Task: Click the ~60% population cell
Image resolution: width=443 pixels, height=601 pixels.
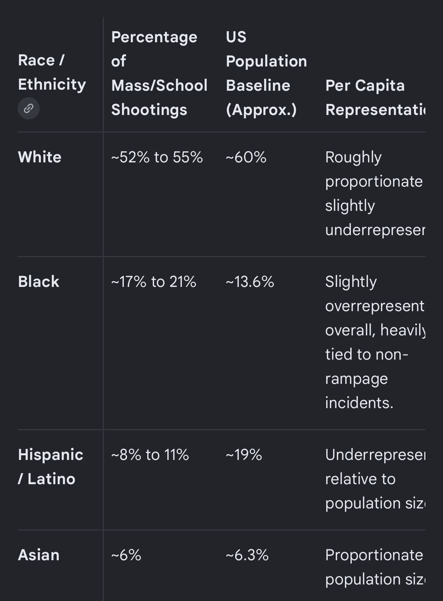Action: pyautogui.click(x=246, y=157)
